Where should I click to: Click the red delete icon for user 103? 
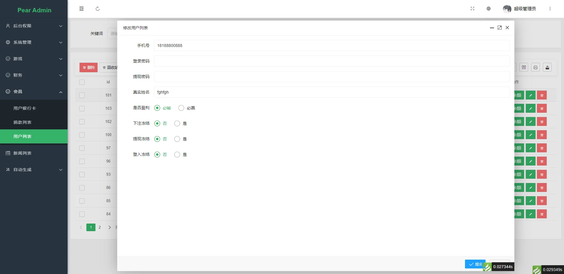coord(542,109)
